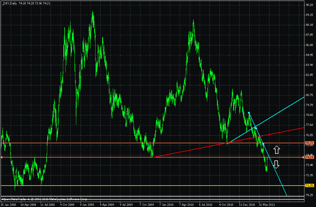Click the 7 Jan 2010 date label
The width and height of the screenshot is (316, 207).
click(166, 204)
